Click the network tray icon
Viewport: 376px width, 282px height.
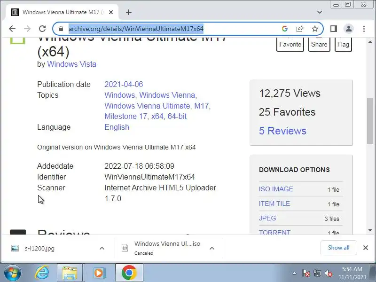317,273
